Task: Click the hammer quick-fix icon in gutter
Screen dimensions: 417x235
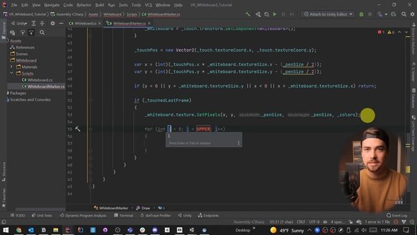Action: [x=78, y=129]
